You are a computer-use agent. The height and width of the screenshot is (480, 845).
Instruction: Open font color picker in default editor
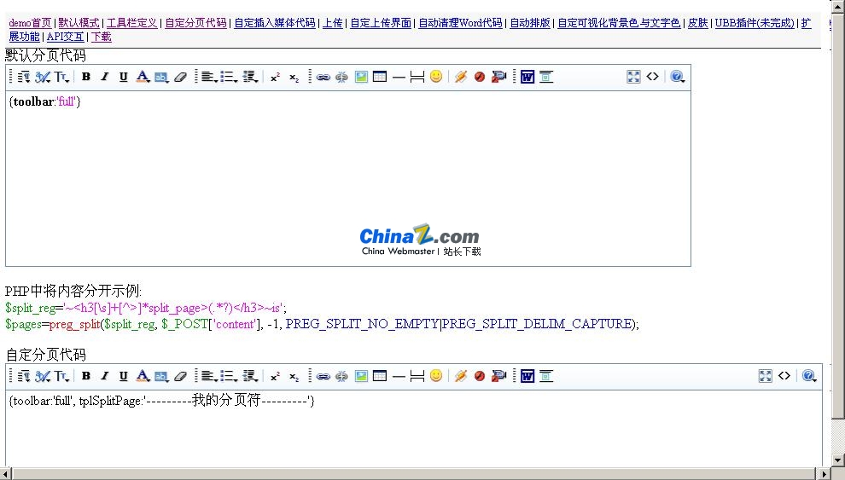143,77
